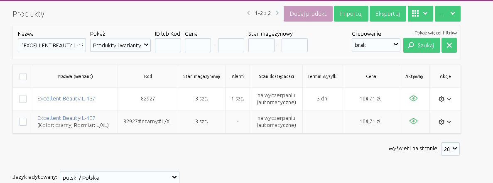Focus the maximum Cena input field
Screen dimensions: 493x183
pos(231,45)
